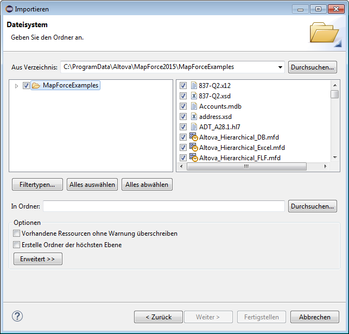Expand advanced options with Erweitert >>
349x334 pixels.
(38, 259)
